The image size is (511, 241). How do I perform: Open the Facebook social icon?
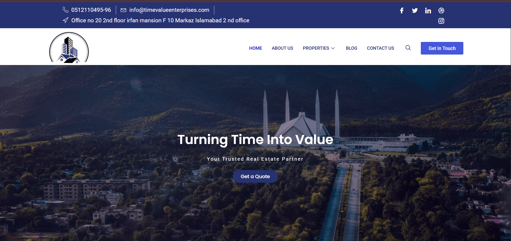[x=401, y=10]
